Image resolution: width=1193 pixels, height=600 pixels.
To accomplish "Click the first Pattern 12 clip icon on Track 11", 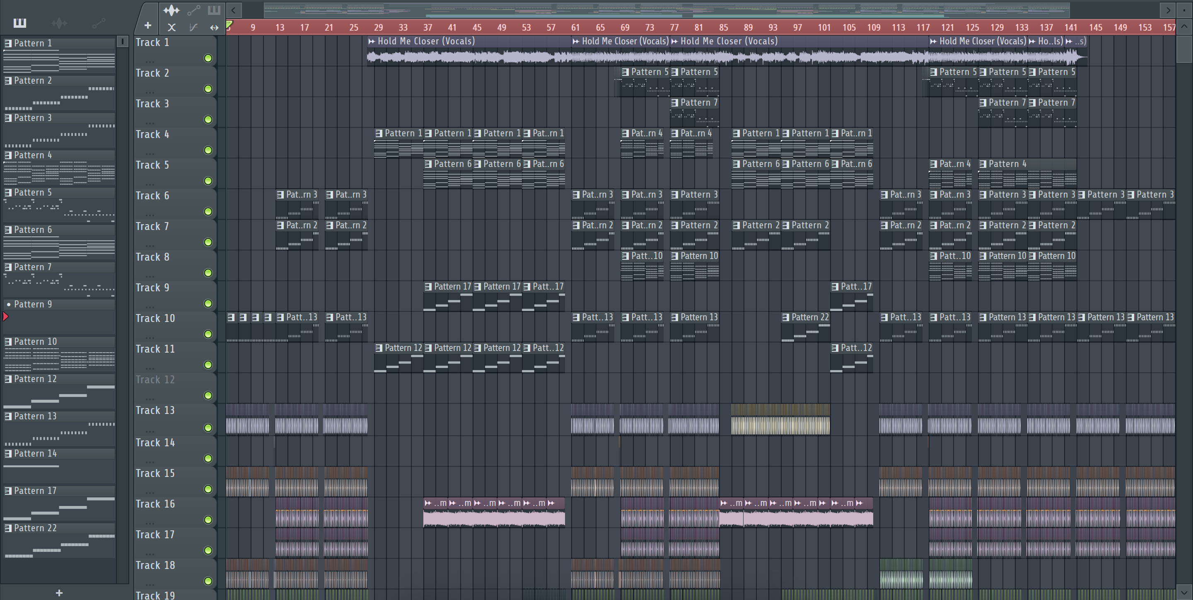I will point(379,348).
